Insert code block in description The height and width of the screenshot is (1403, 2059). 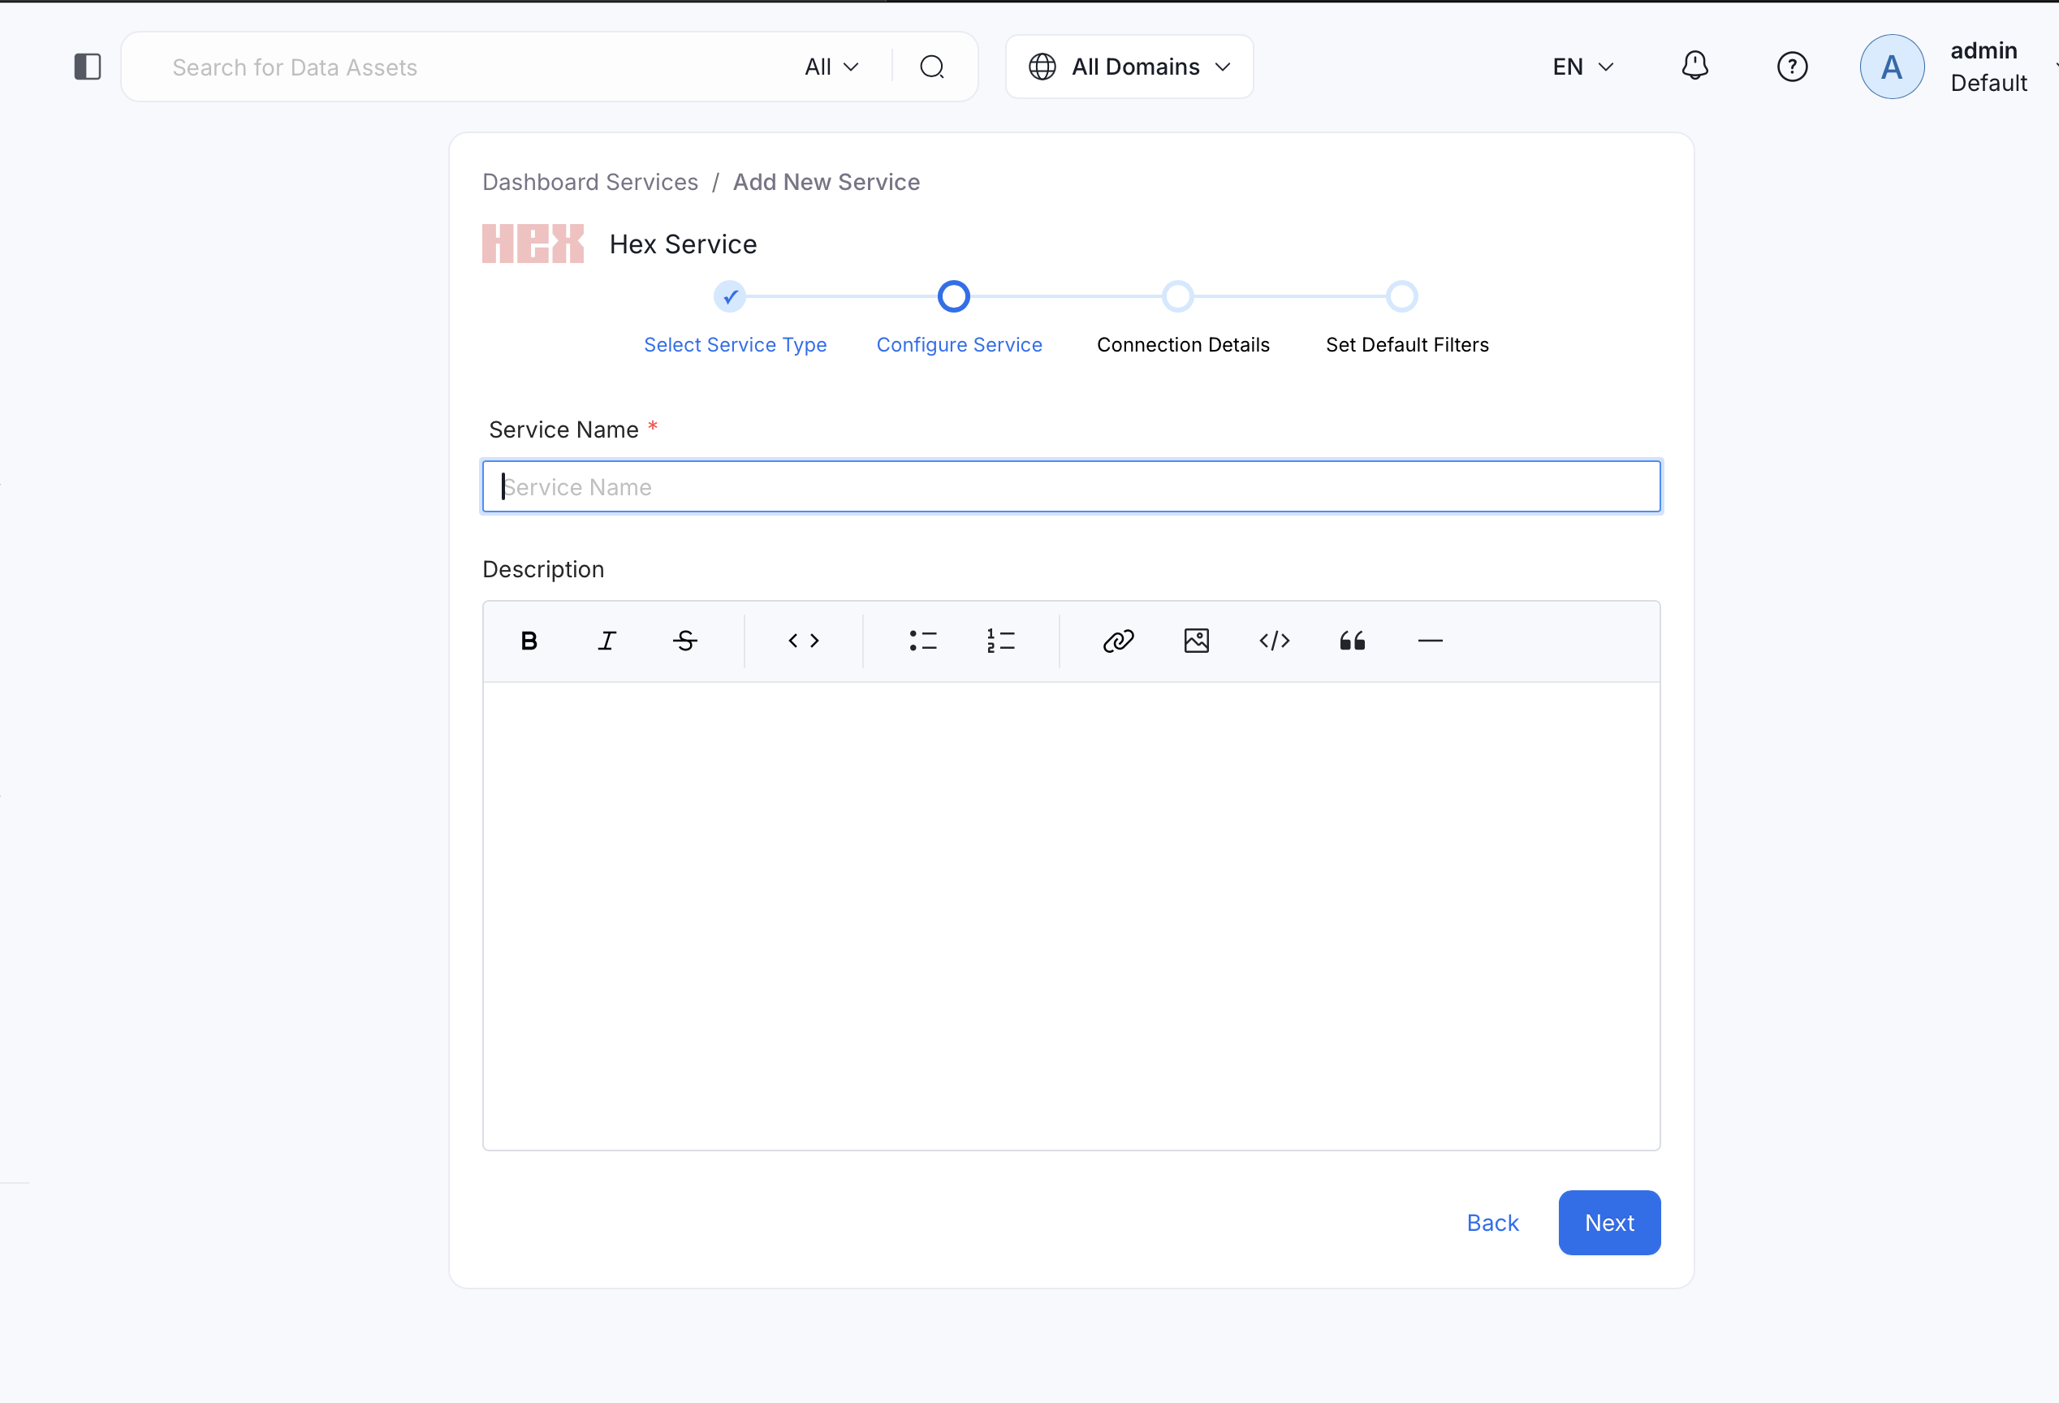click(x=1274, y=641)
